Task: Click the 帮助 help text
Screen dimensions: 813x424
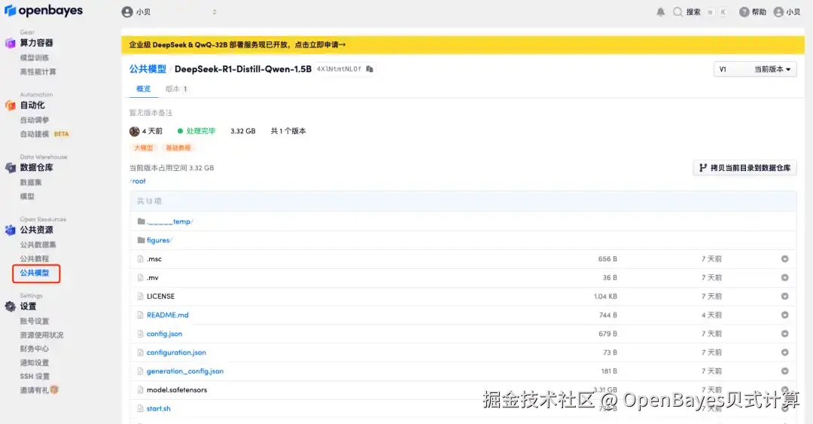Action: pos(759,12)
